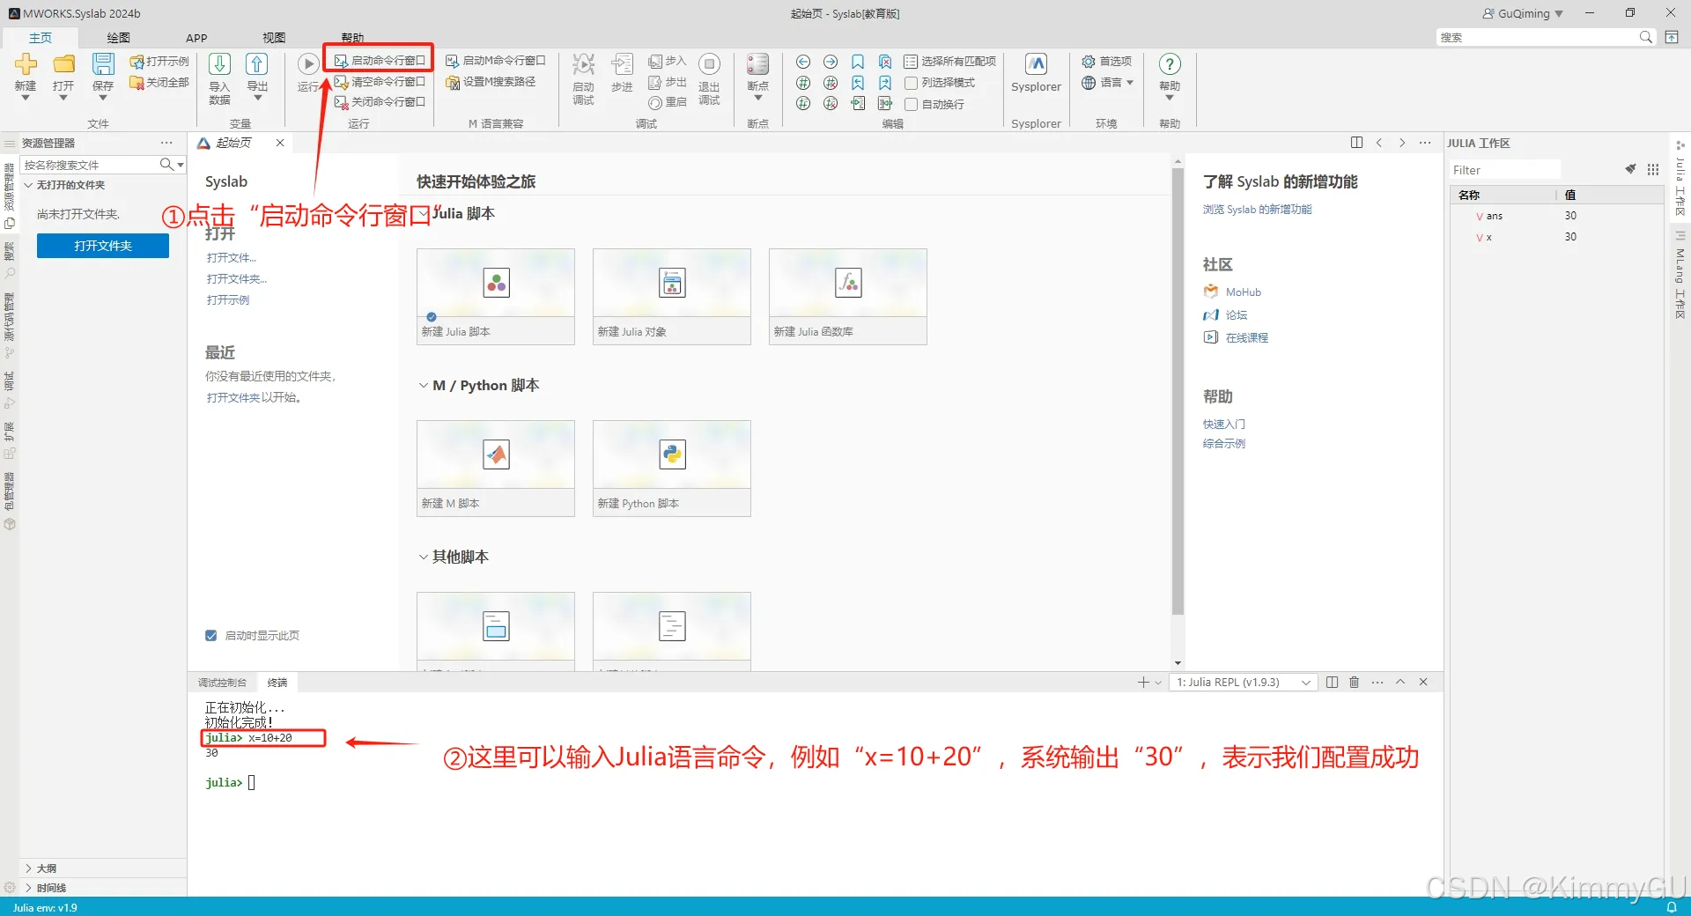Click the workspace Filter input field
Screen dimensions: 1691x916
1505,170
